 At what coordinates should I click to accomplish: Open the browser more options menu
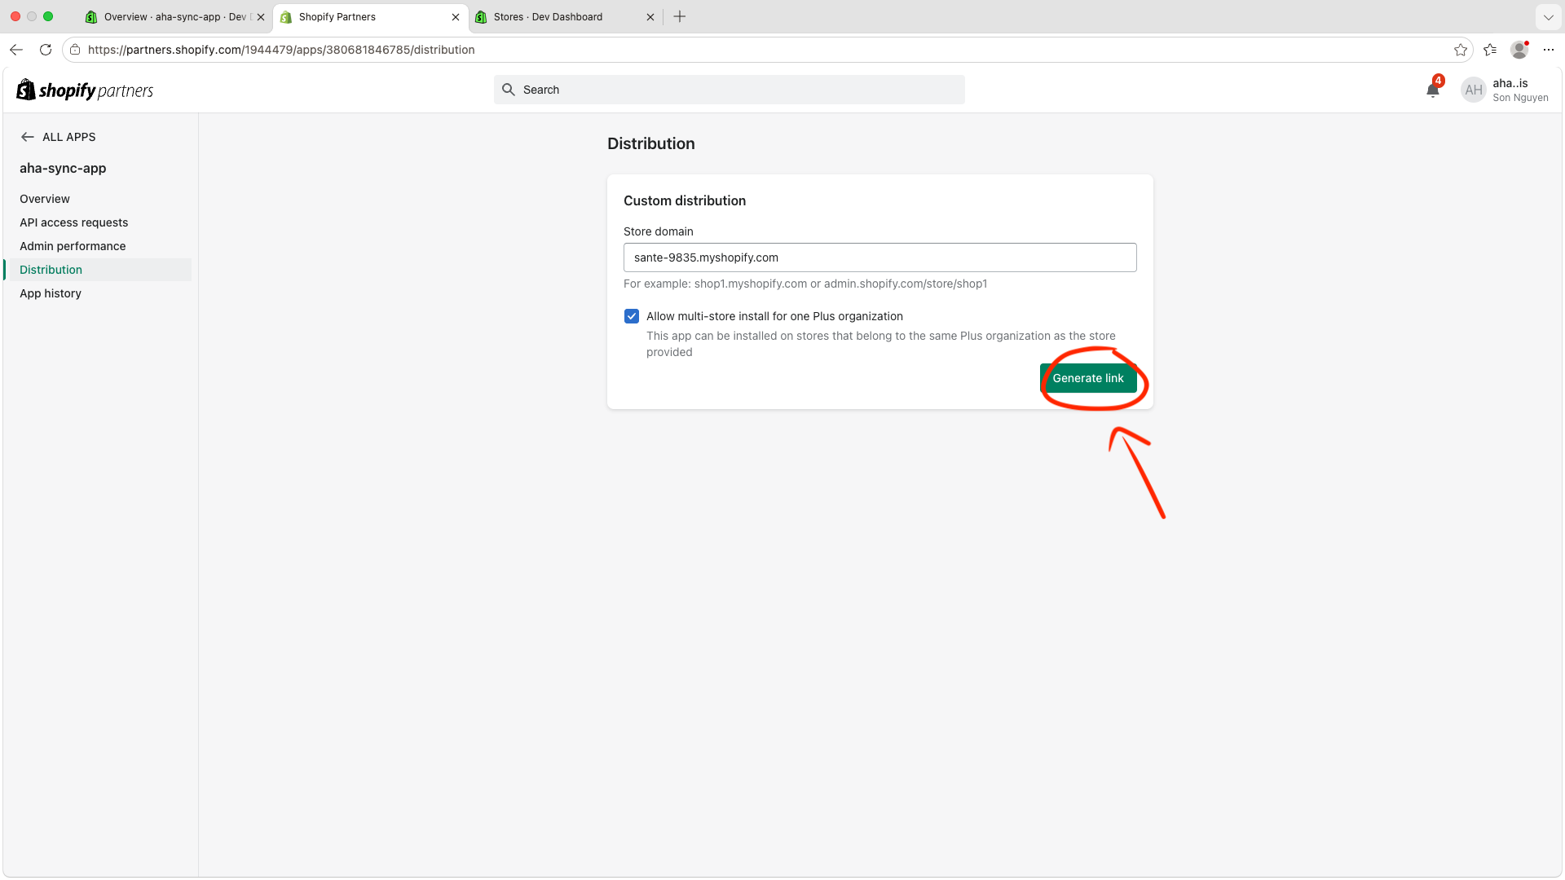coord(1549,50)
